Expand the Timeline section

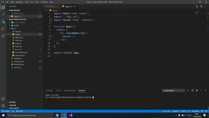tap(12, 105)
